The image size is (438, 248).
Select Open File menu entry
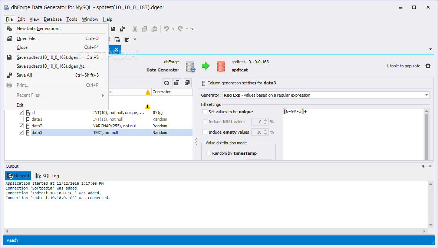click(56, 38)
